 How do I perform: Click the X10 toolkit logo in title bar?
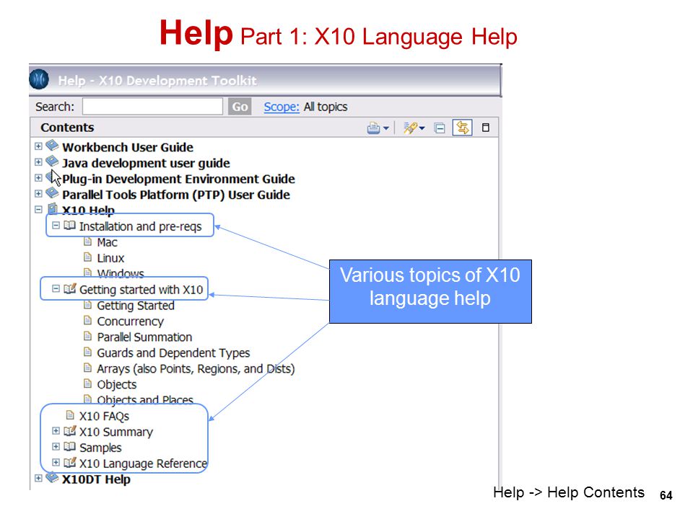click(39, 79)
